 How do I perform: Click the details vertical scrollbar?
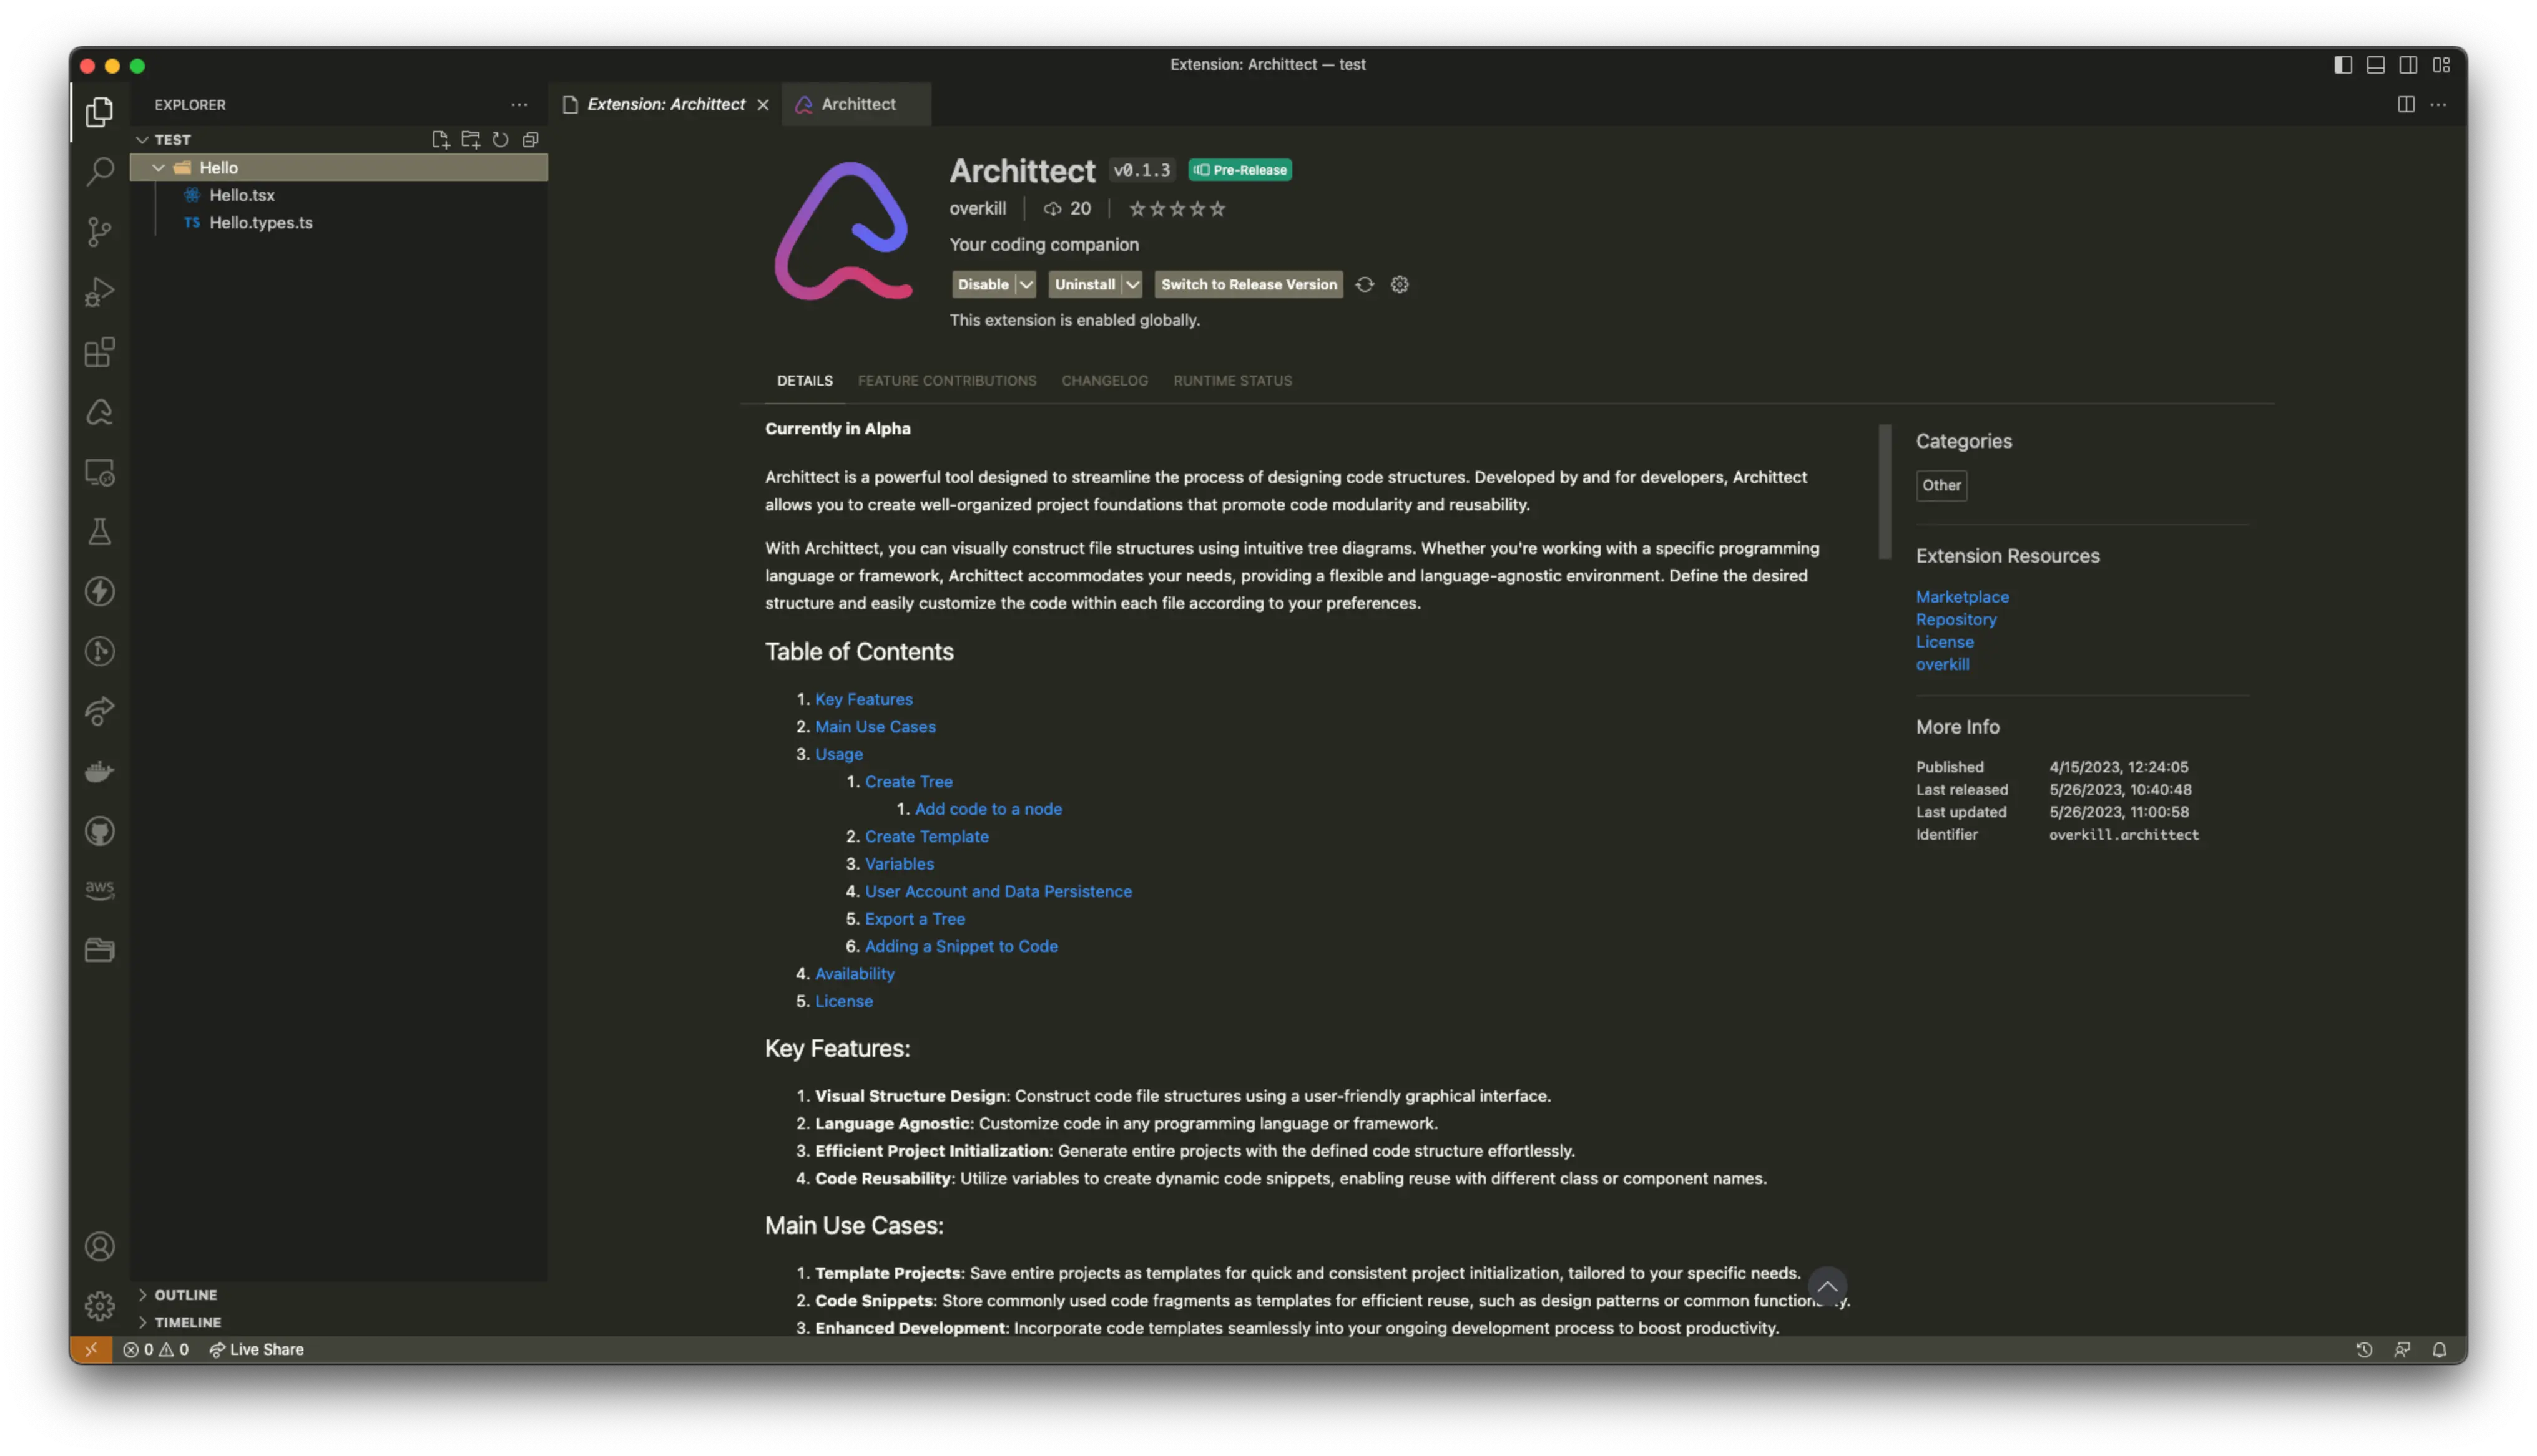coord(1885,492)
